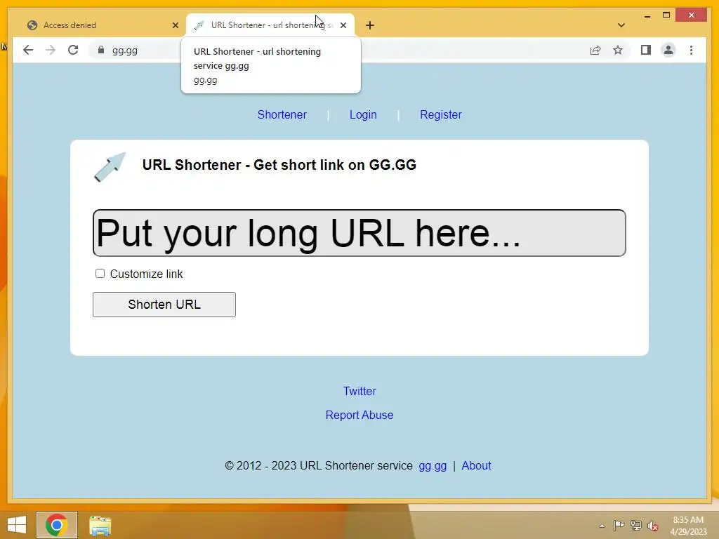Open the Chrome profile avatar

(x=668, y=50)
